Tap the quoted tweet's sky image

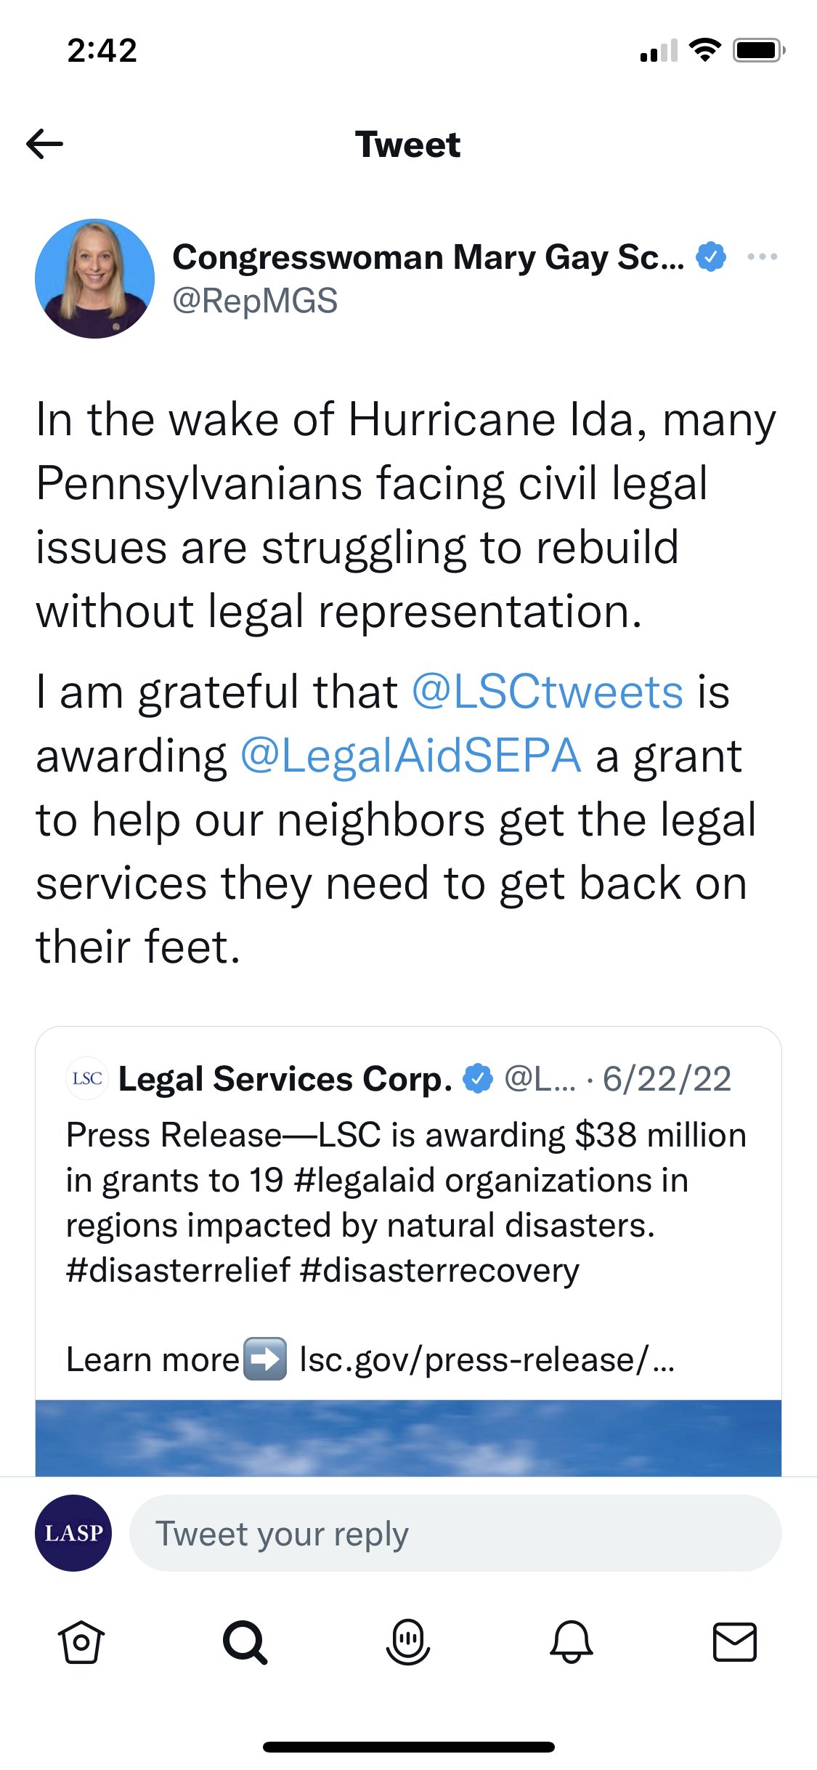coord(408,1438)
